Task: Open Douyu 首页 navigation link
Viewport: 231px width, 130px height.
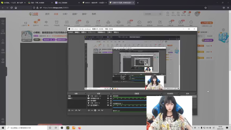Action: coord(47,14)
